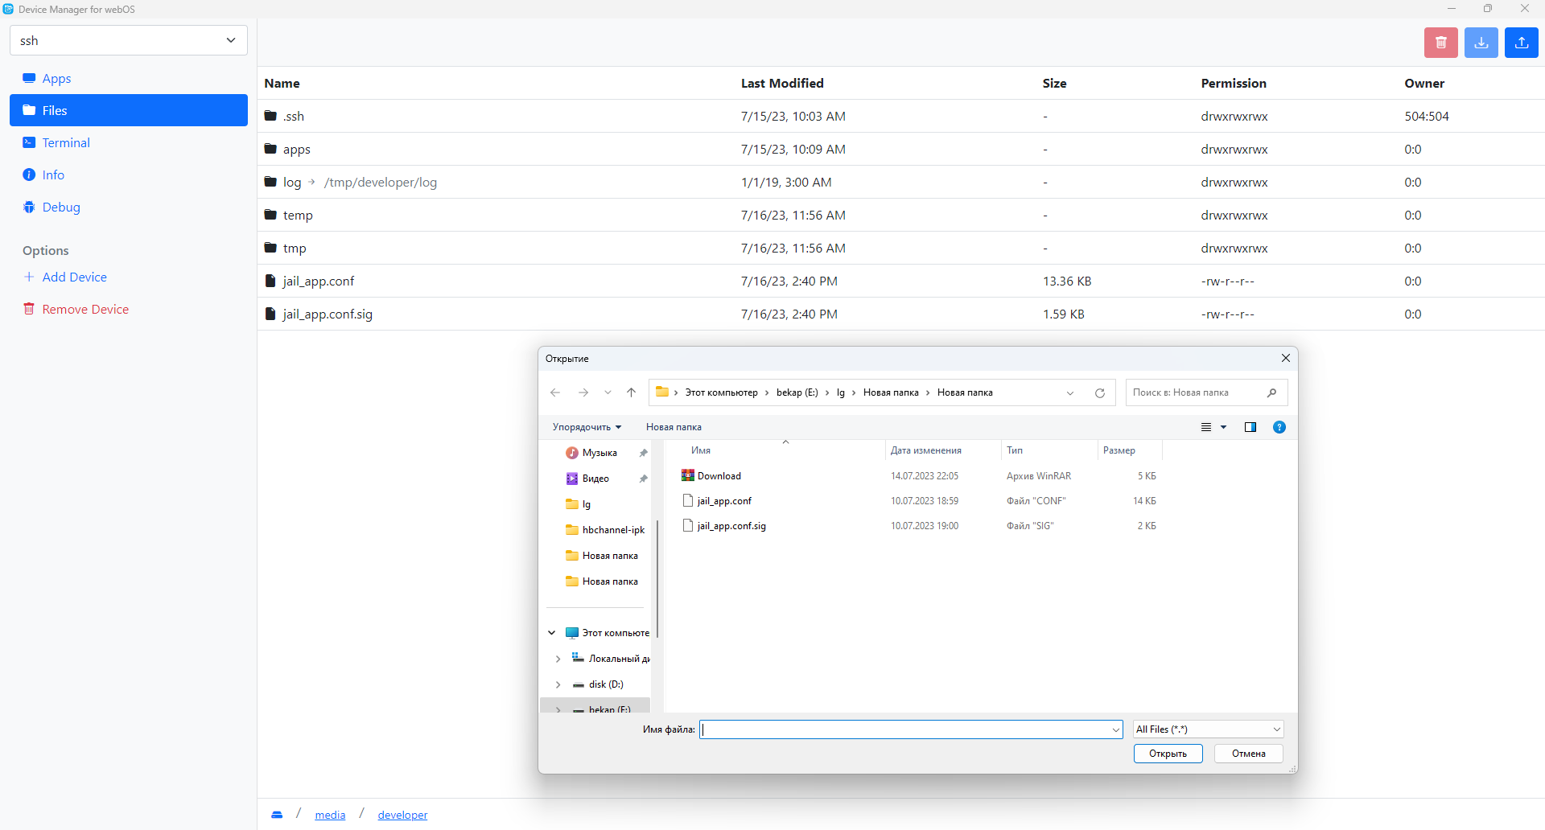Open the dialog help question icon
The height and width of the screenshot is (830, 1545).
1279,427
